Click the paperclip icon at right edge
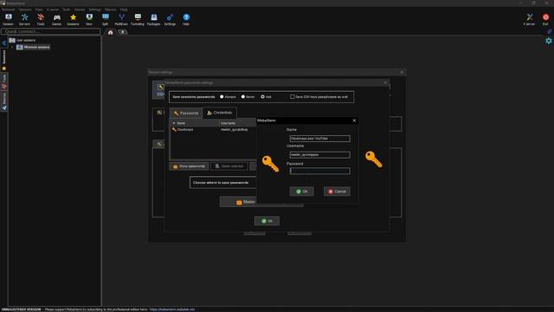 pyautogui.click(x=549, y=31)
